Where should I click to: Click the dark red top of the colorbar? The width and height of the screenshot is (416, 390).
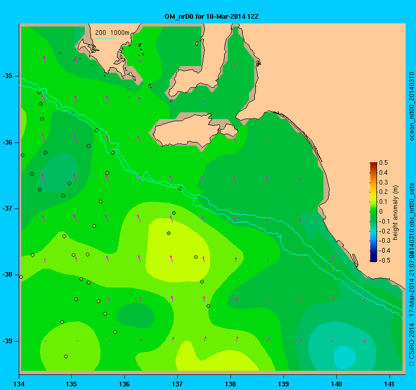(373, 164)
